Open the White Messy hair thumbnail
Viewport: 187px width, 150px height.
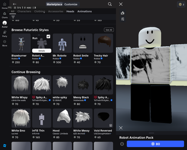pyautogui.click(x=83, y=118)
